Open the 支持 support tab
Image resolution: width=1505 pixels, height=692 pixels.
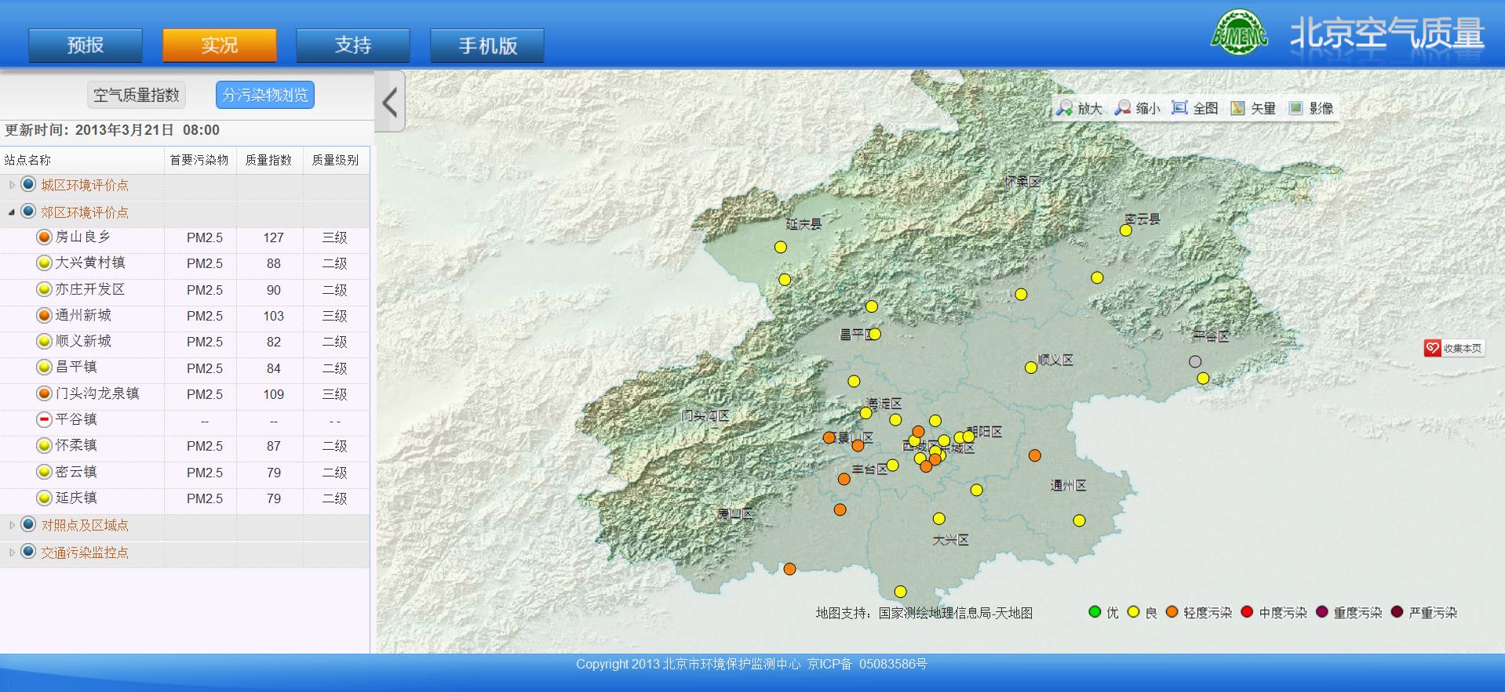(352, 45)
